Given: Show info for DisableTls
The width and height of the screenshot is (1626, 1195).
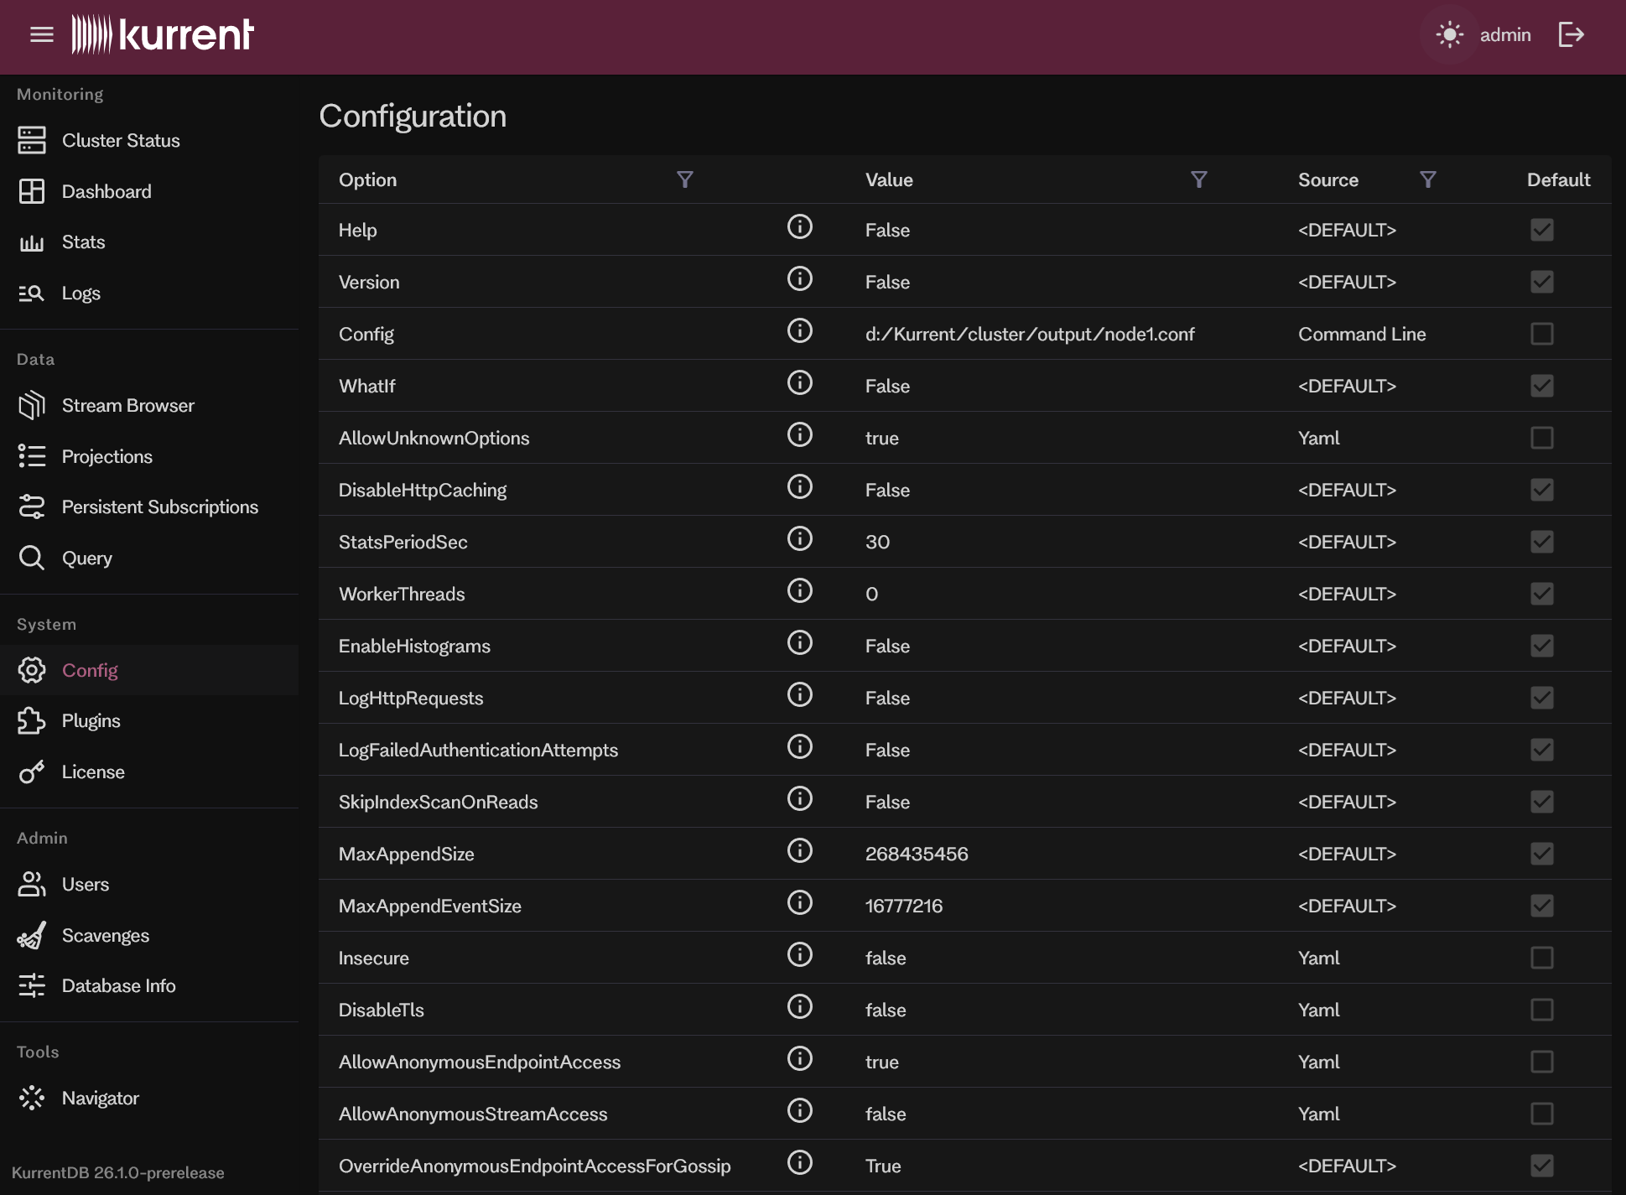Looking at the screenshot, I should click(x=800, y=1006).
